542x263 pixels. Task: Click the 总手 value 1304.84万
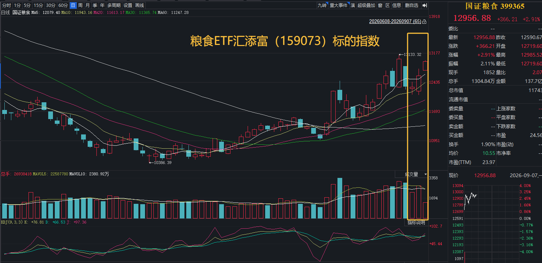[483, 81]
